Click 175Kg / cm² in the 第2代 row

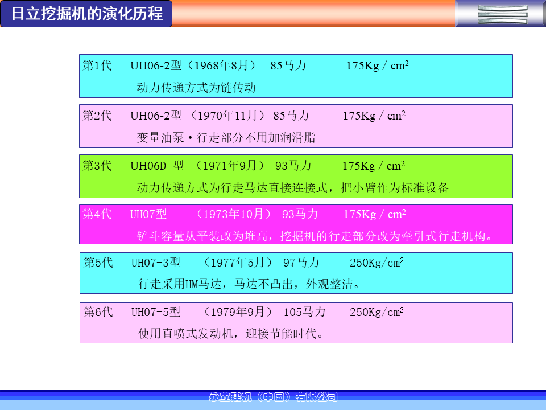pyautogui.click(x=374, y=116)
